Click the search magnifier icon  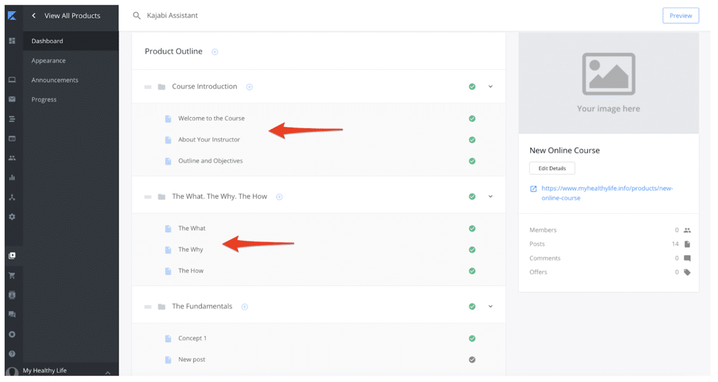tap(136, 16)
